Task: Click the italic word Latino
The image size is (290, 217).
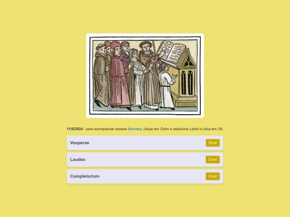Action: 194,129
